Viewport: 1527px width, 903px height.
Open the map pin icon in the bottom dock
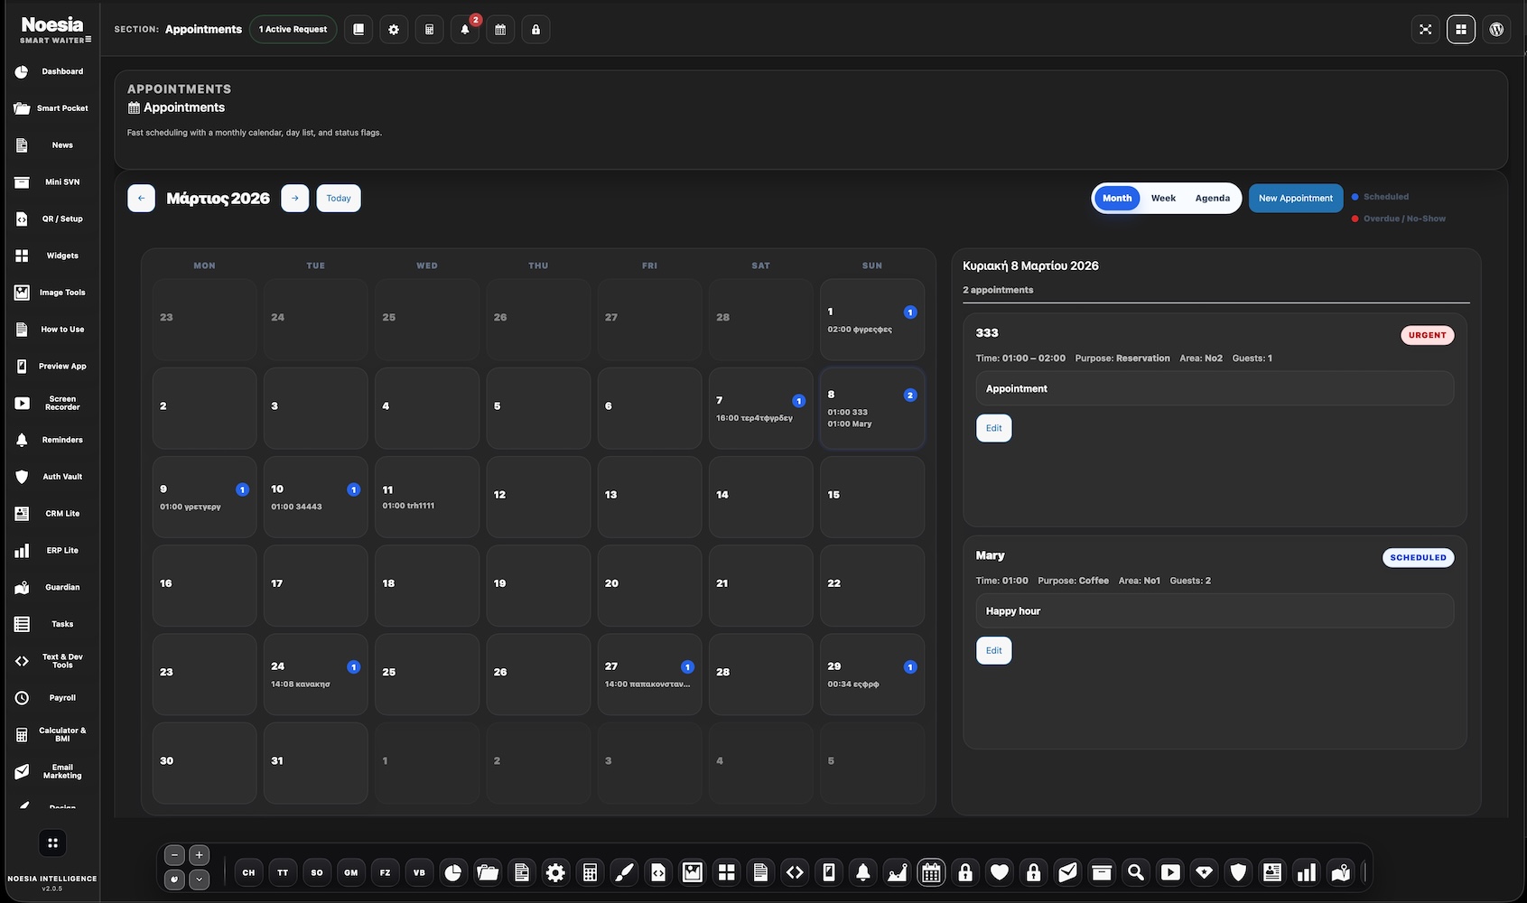[1341, 872]
